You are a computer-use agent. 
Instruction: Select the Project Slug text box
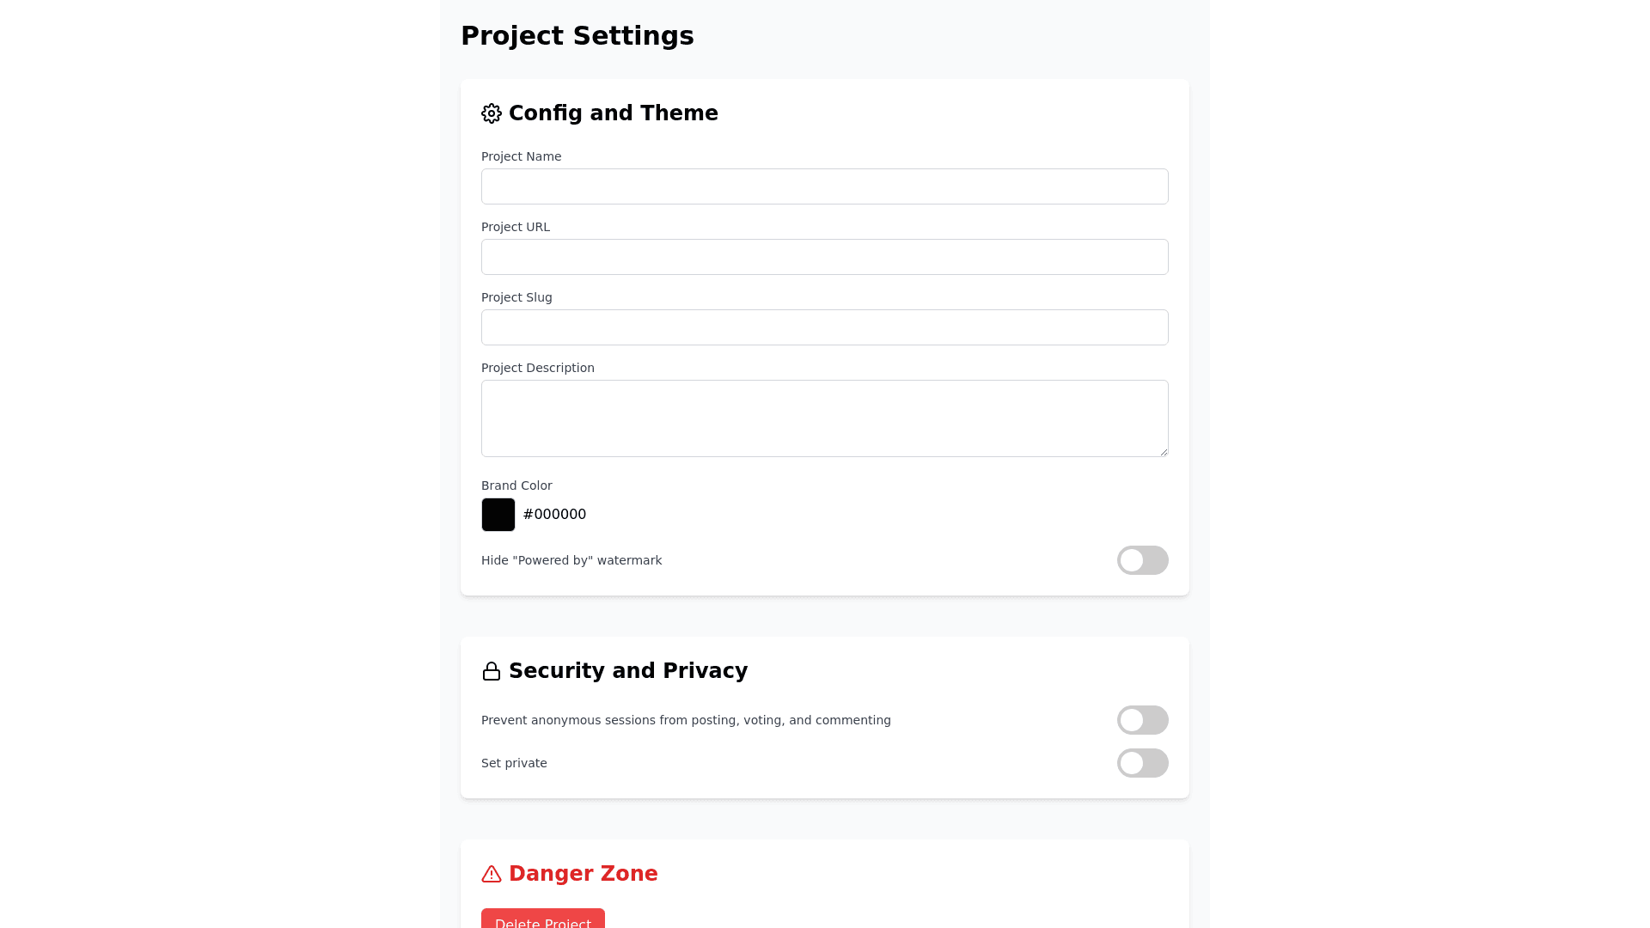[824, 327]
